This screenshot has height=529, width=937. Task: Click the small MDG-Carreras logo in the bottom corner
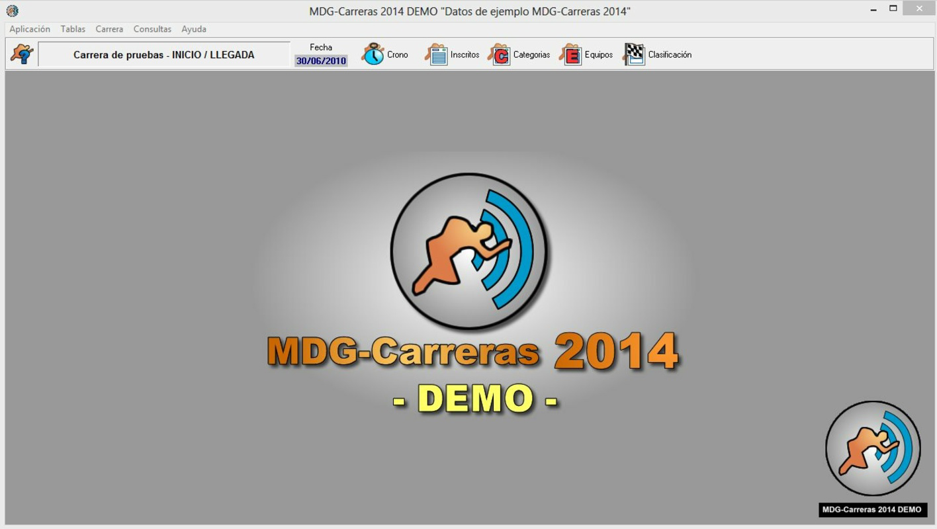click(873, 448)
